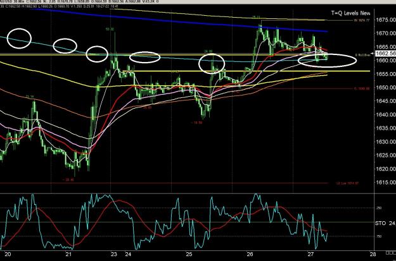The image size is (396, 261).
Task: Click the H:1662.60 value in chart header
Action: point(28,6)
